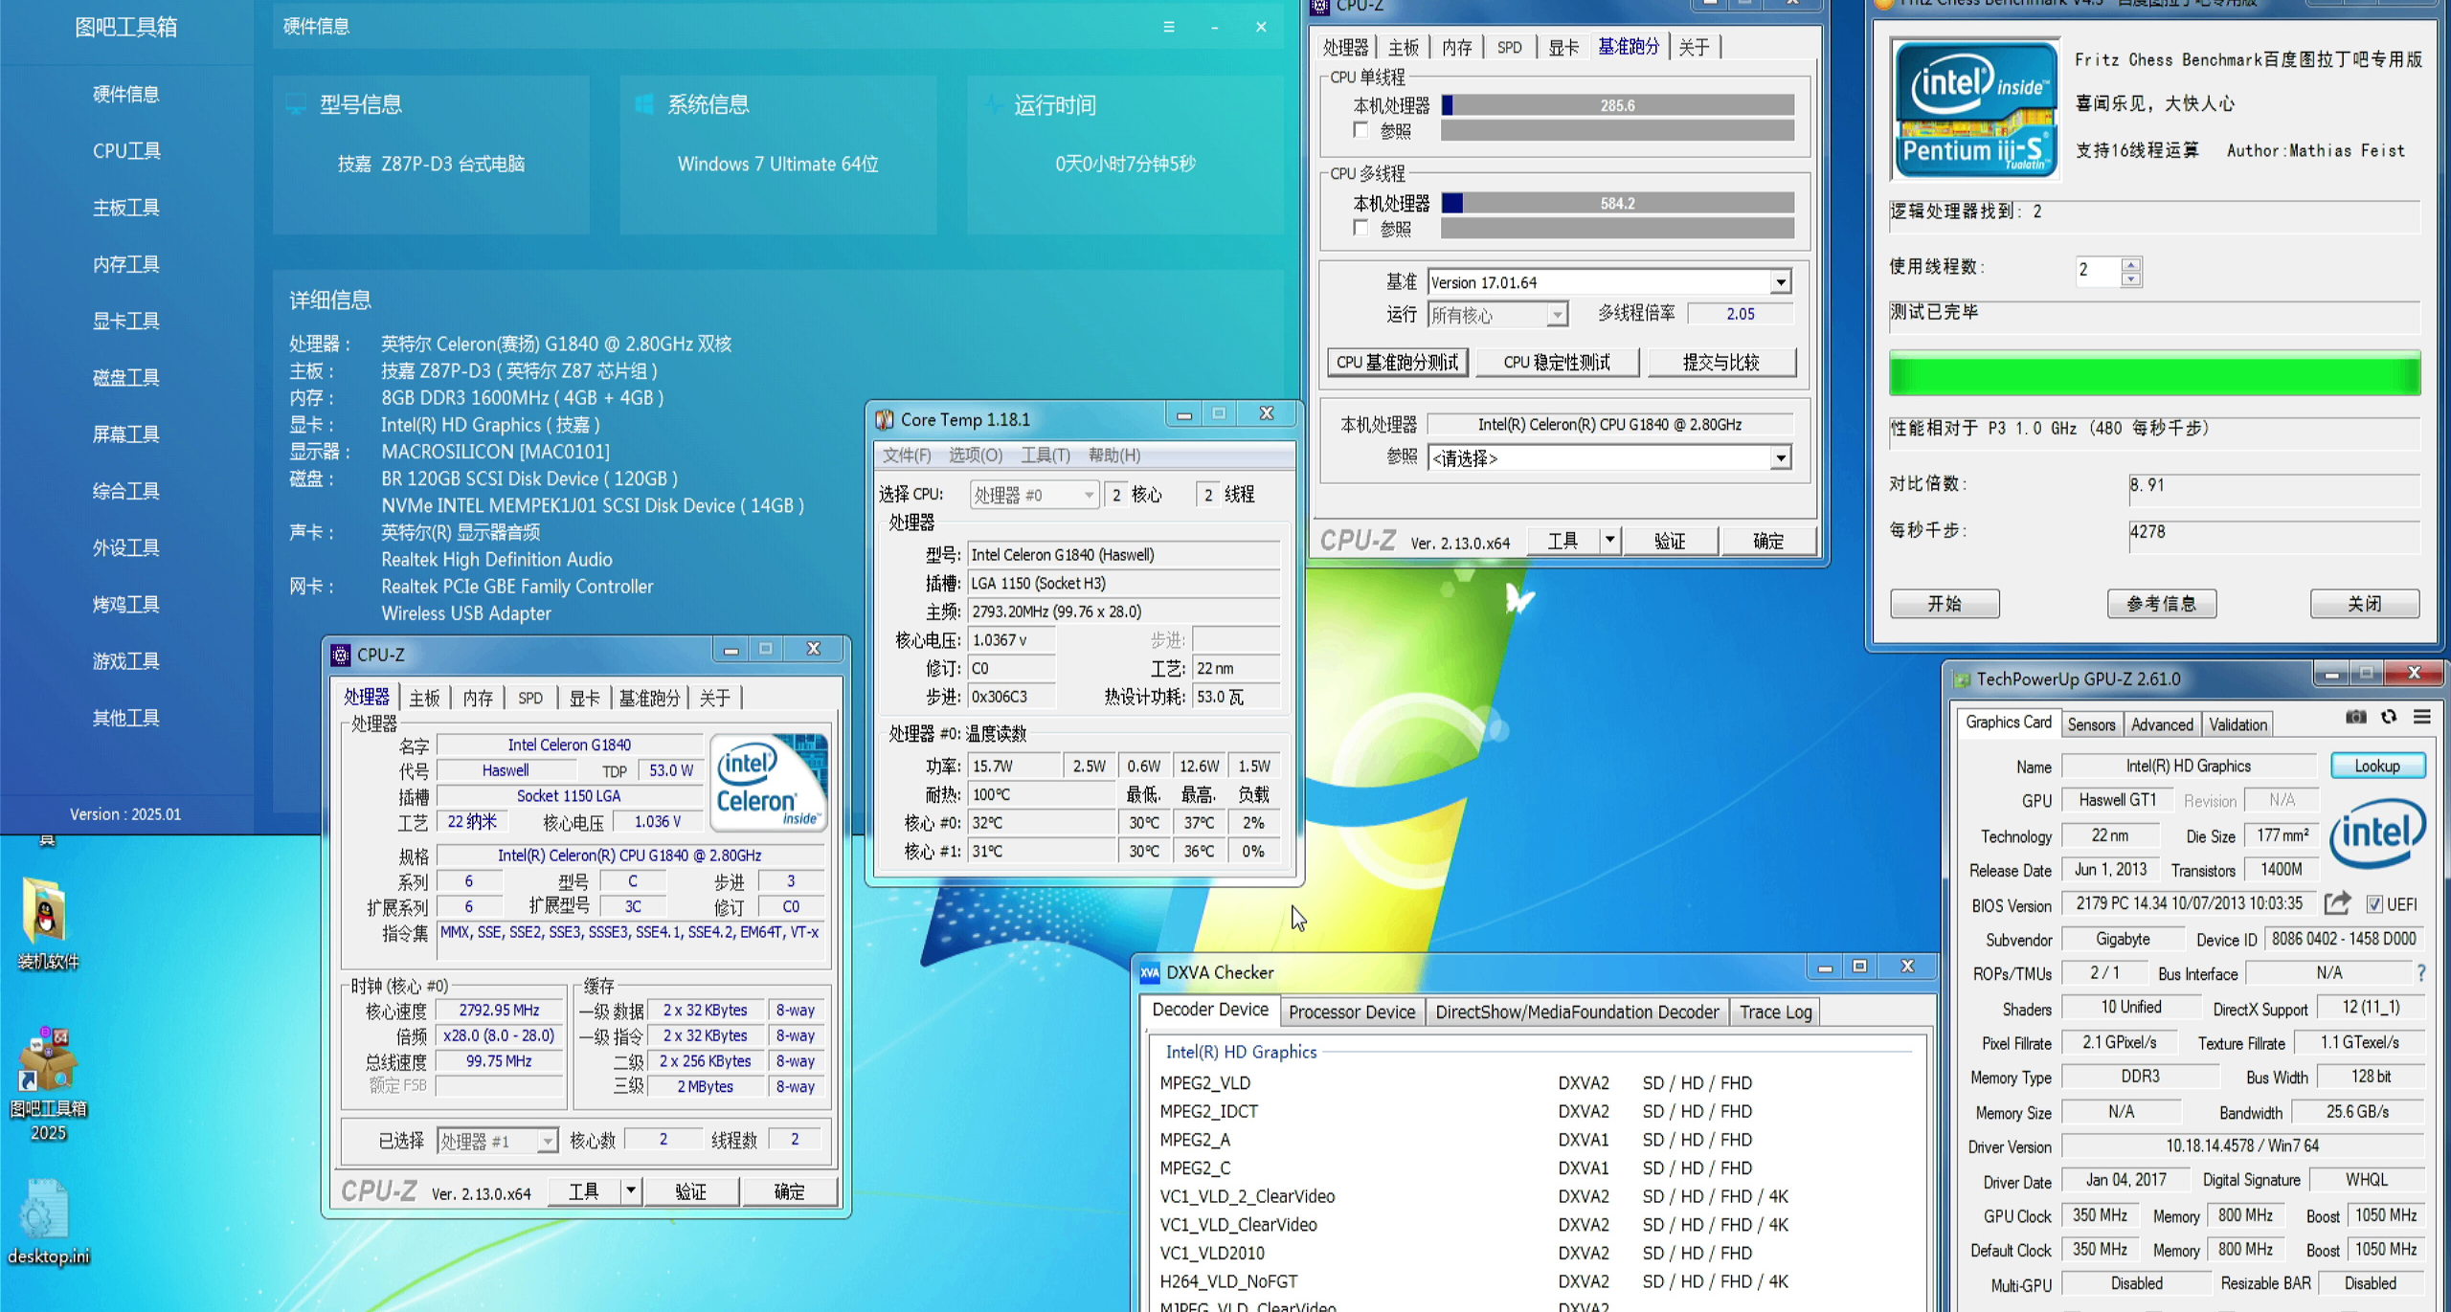Screen dimensions: 2451x1312
Task: Click the CPU 稳定性测试 button
Action: (x=1558, y=362)
